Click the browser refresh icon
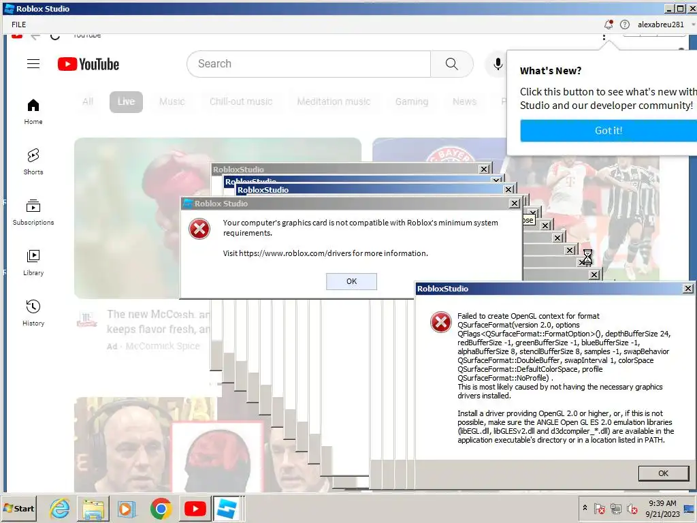The width and height of the screenshot is (697, 523). pyautogui.click(x=54, y=36)
